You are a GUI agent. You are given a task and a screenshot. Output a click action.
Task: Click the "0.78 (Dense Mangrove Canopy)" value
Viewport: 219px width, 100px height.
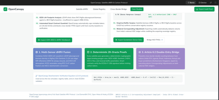[128, 15]
